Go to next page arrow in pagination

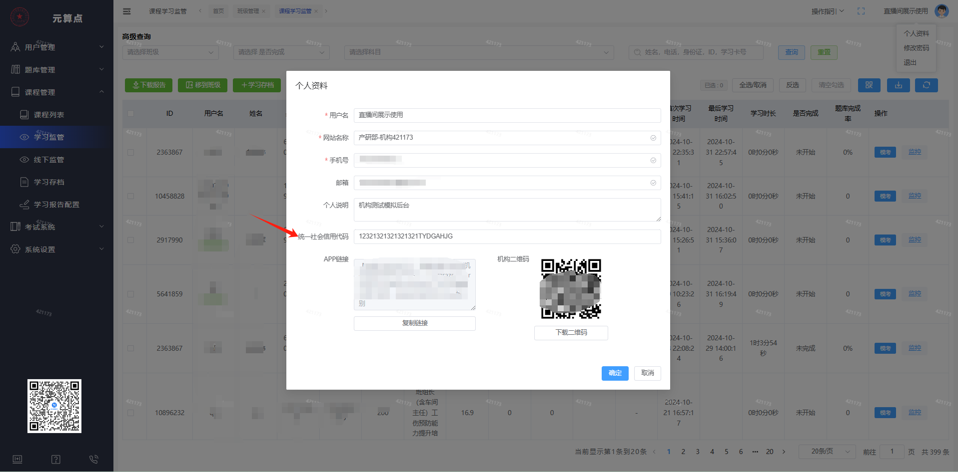[x=784, y=452]
